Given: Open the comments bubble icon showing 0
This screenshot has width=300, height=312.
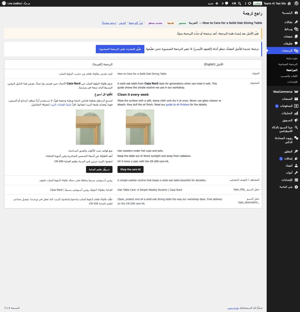Looking at the screenshot, I should pos(227,3).
